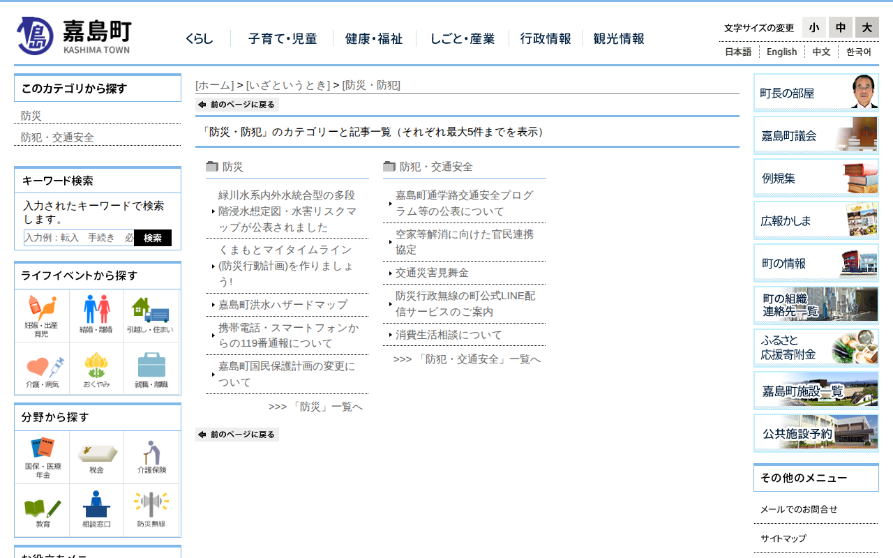Open the 嘉島町議会 banner
Image resolution: width=893 pixels, height=558 pixels.
coord(816,135)
